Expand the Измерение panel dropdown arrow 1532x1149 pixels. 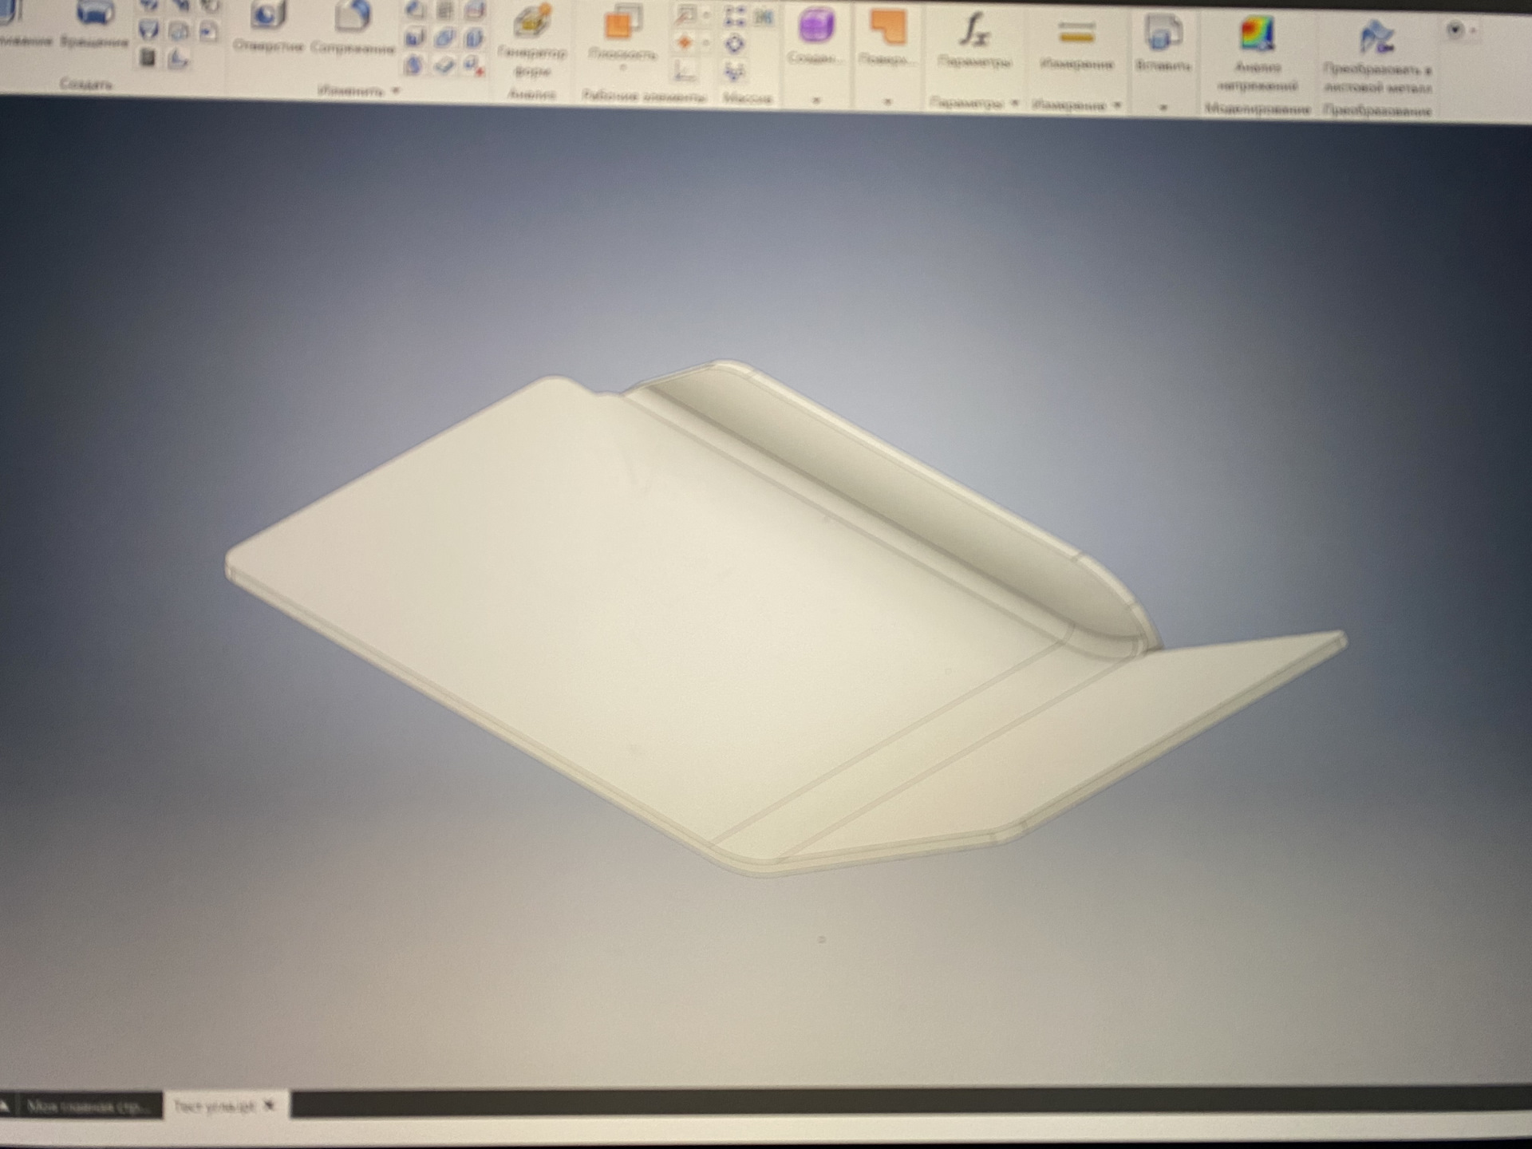point(1117,105)
